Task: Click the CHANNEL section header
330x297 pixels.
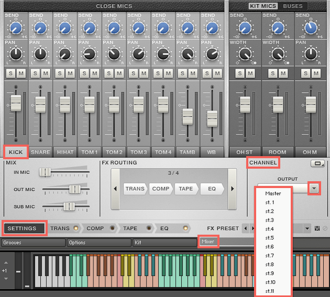Action: [x=263, y=162]
